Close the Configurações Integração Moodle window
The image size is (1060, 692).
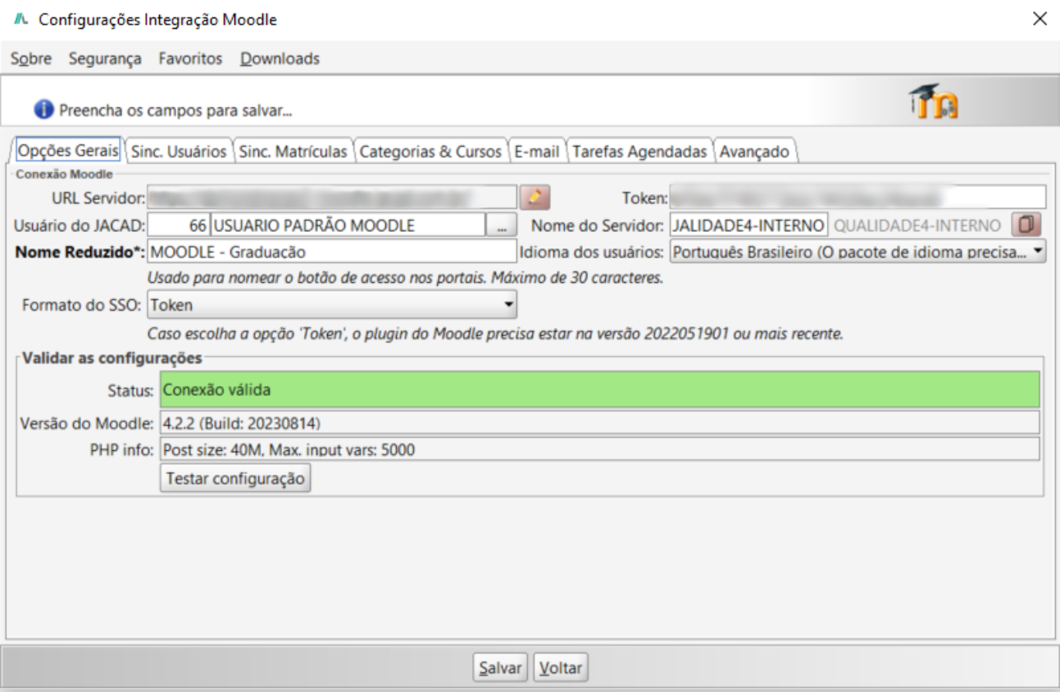[x=1040, y=19]
